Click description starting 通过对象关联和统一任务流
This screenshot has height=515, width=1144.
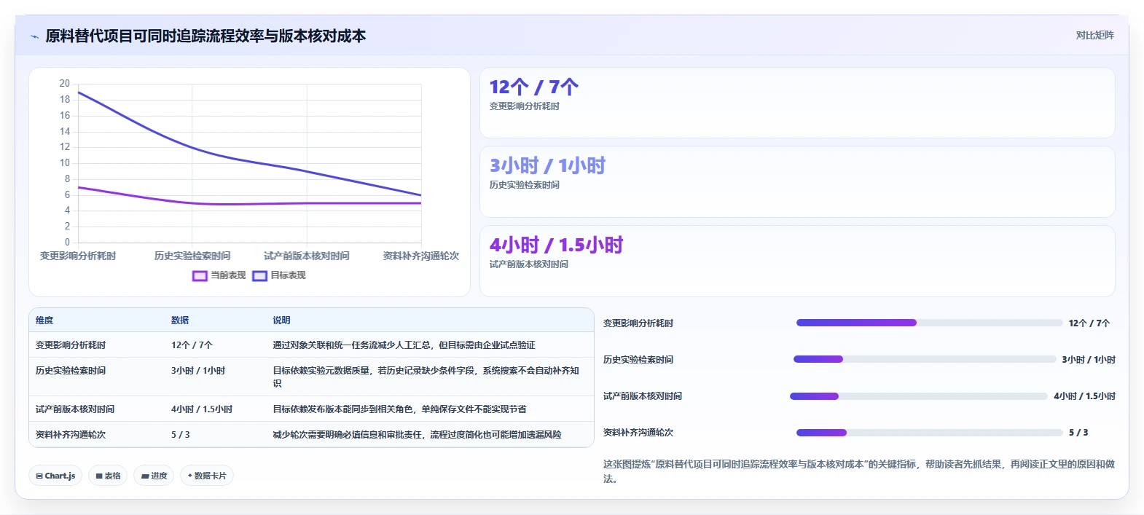404,345
